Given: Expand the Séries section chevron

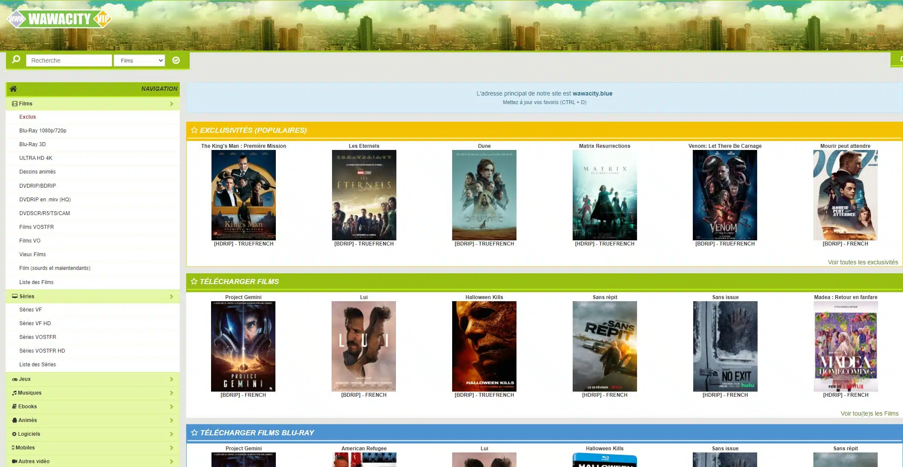Looking at the screenshot, I should [x=172, y=296].
